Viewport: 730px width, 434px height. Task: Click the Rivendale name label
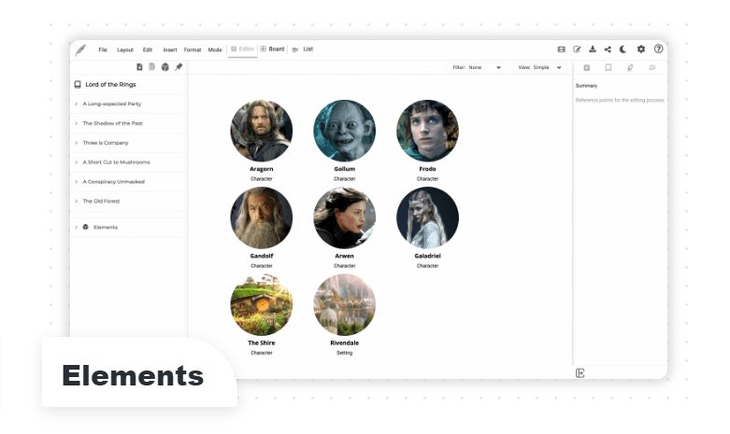345,343
